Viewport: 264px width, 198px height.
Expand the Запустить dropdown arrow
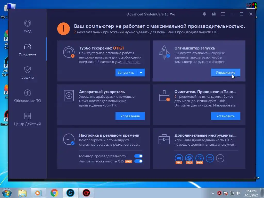pos(141,72)
